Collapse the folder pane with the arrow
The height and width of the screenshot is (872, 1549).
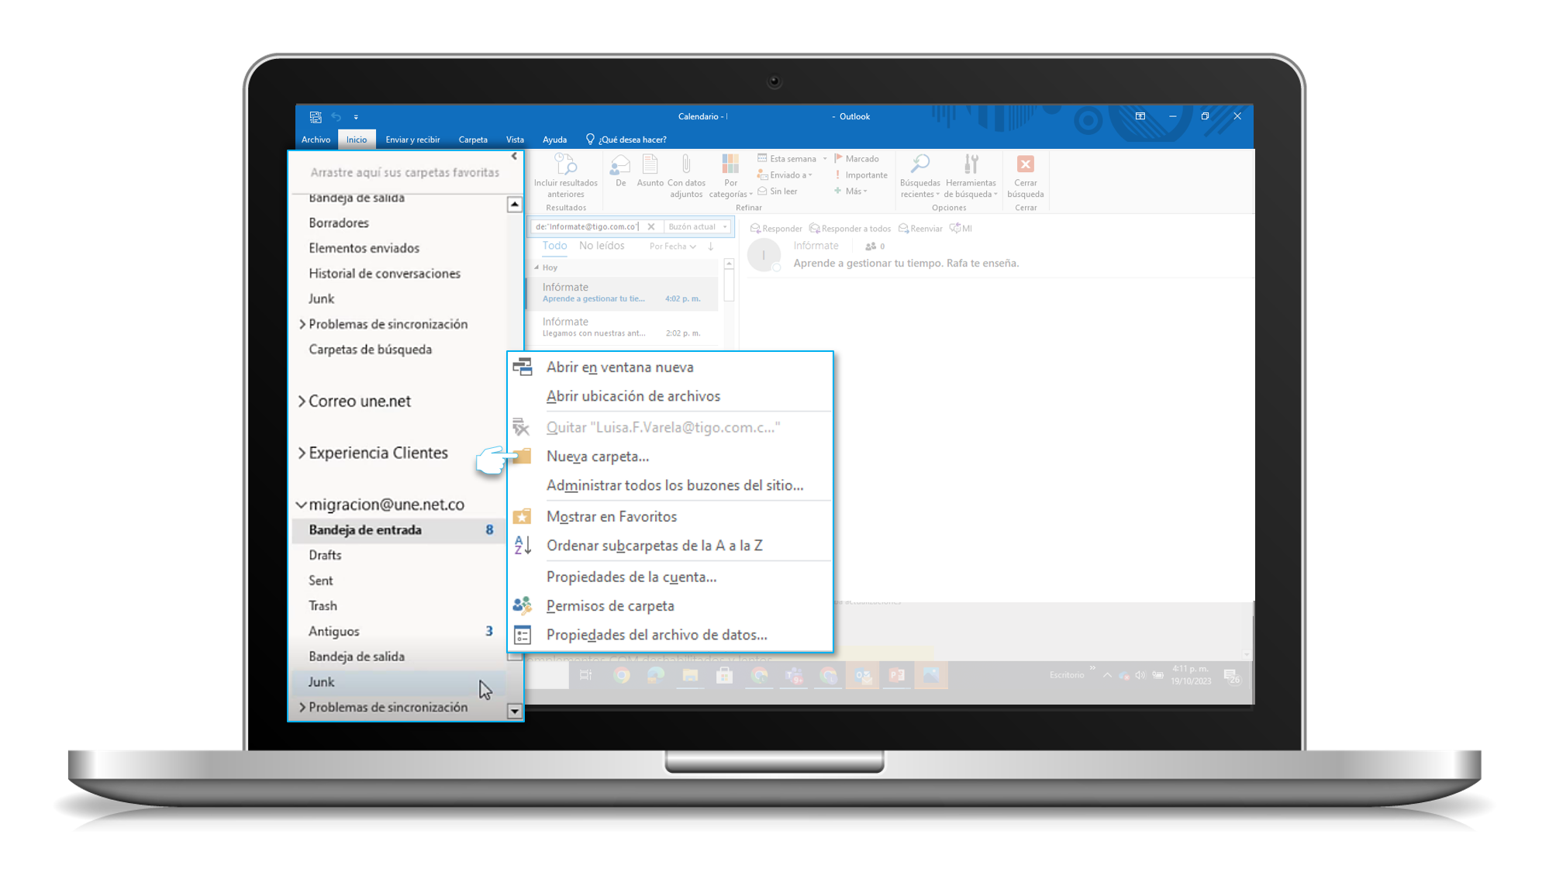[x=514, y=157]
